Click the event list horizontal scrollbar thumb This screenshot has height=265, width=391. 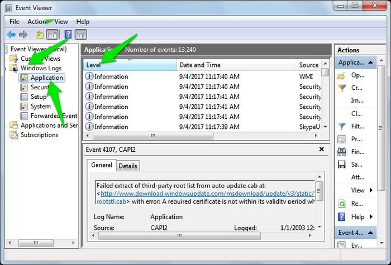(x=153, y=136)
